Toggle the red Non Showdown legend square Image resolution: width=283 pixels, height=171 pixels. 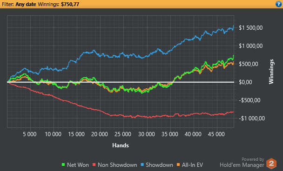94,164
